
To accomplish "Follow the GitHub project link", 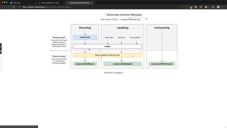I will coord(118,73).
